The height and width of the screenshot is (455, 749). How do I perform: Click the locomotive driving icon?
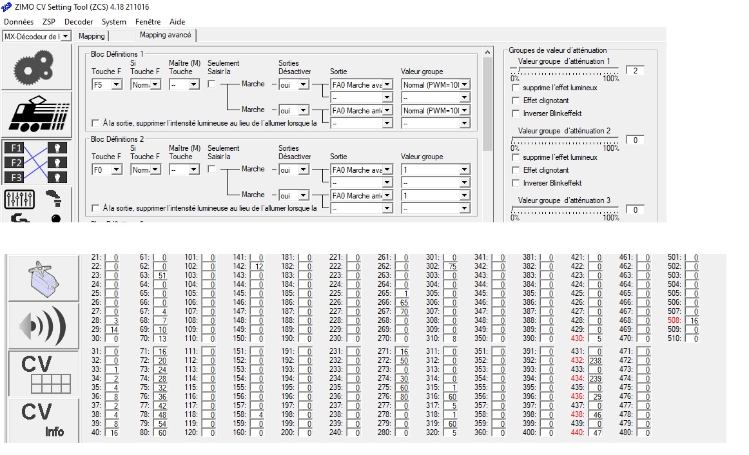tap(36, 114)
